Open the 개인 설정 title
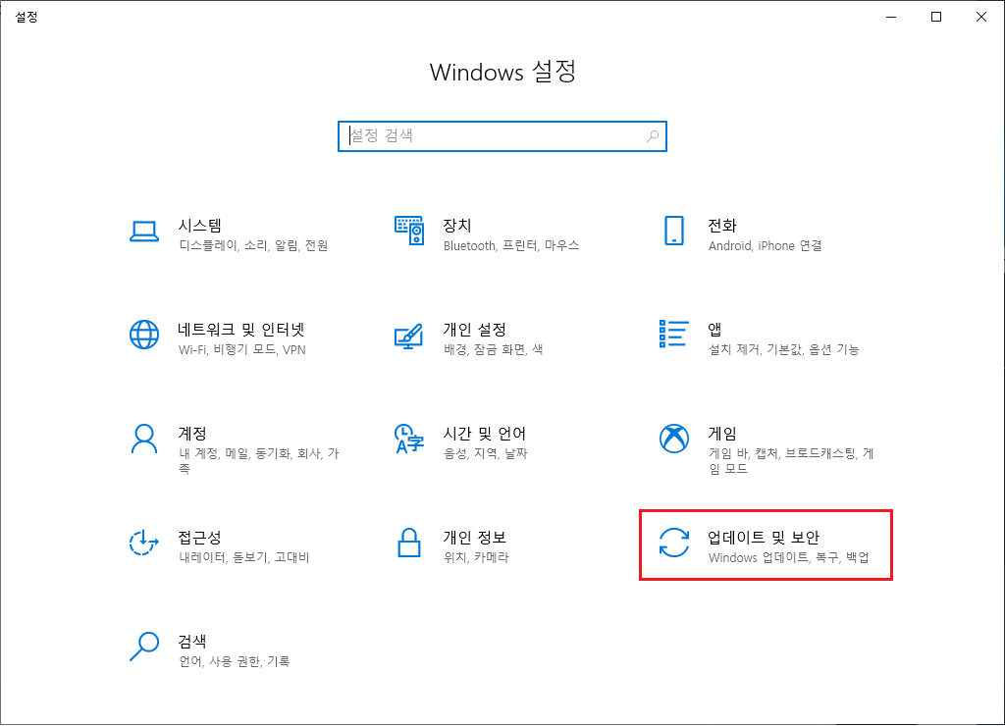 coord(475,330)
